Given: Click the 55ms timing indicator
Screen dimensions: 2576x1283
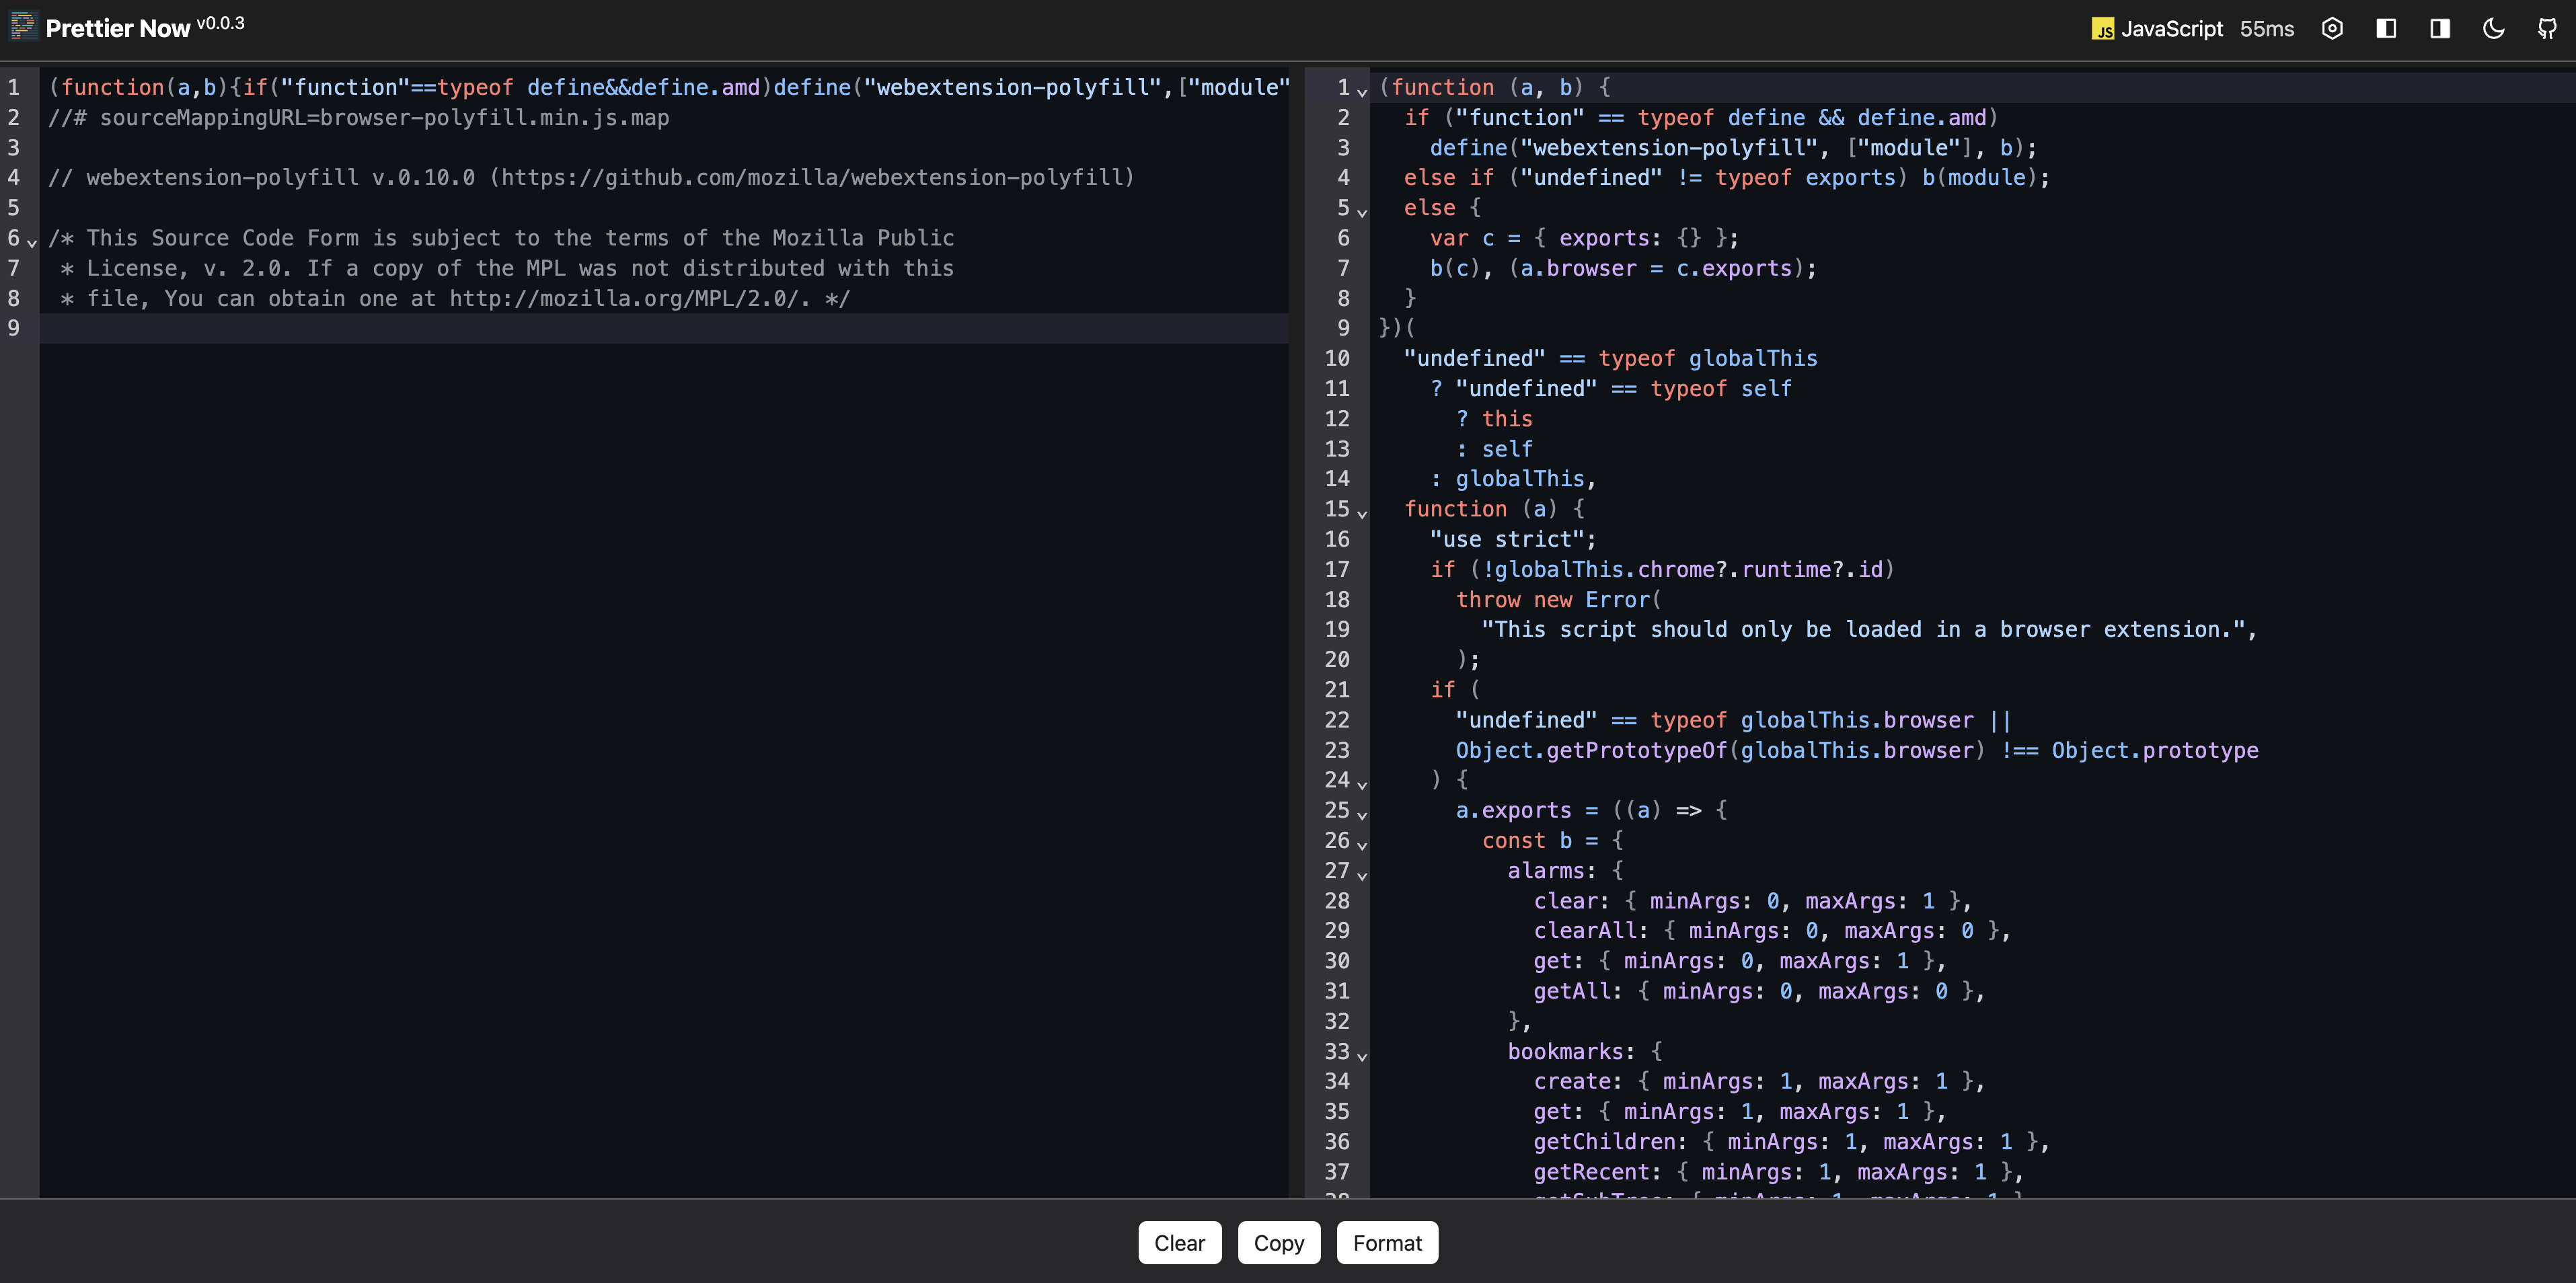Looking at the screenshot, I should pos(2267,29).
